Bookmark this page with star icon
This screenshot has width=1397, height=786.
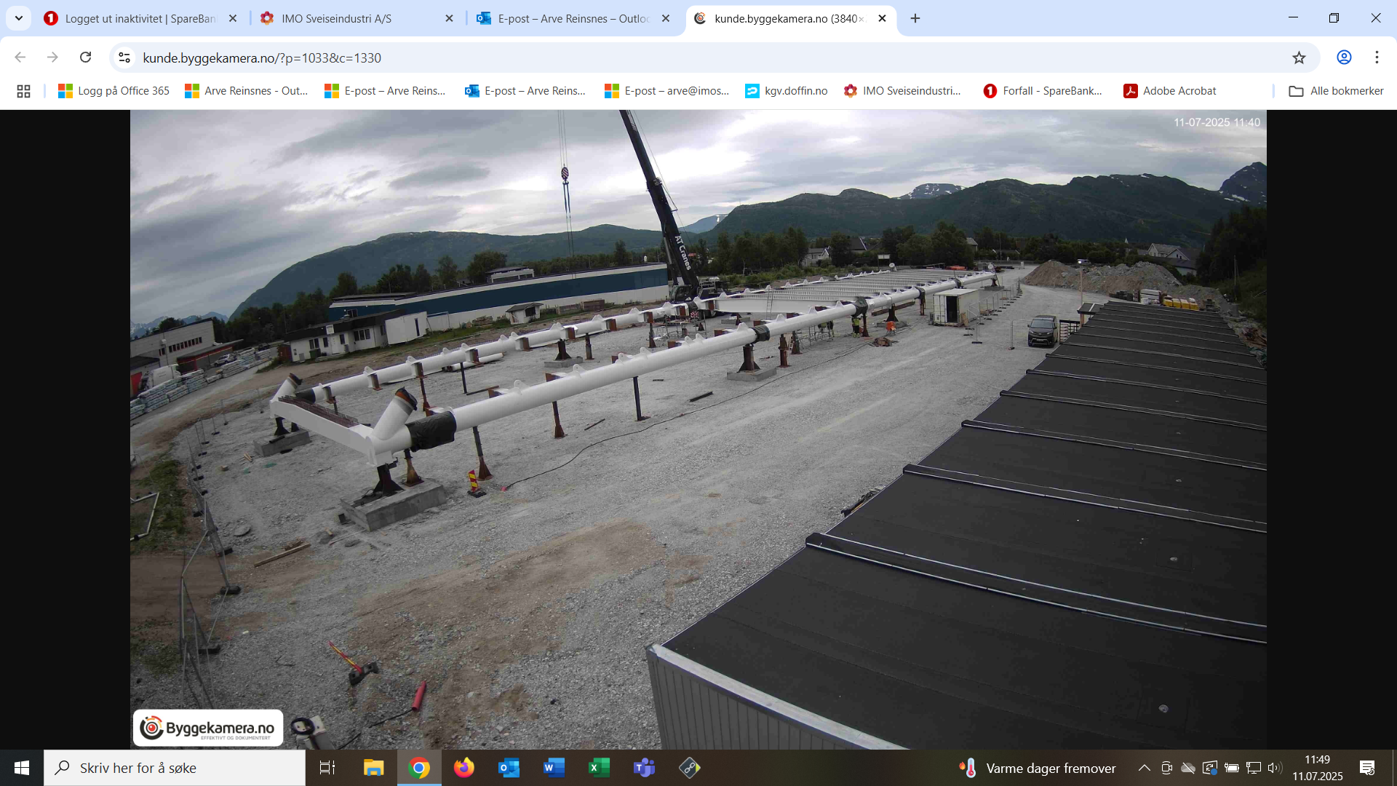click(x=1299, y=57)
